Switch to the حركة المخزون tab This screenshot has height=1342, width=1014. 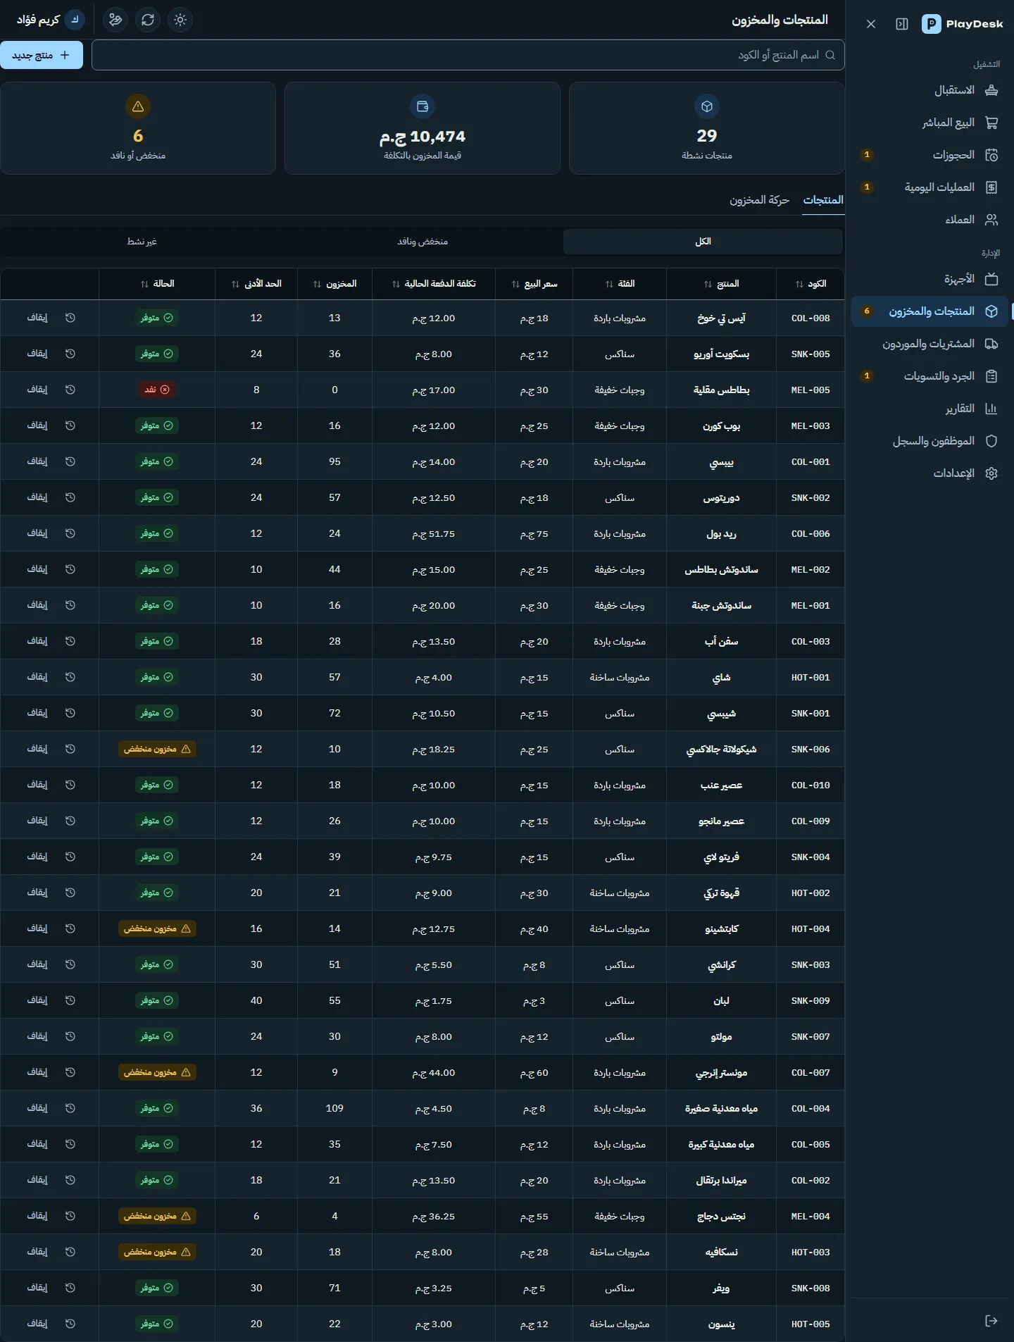[x=759, y=200]
